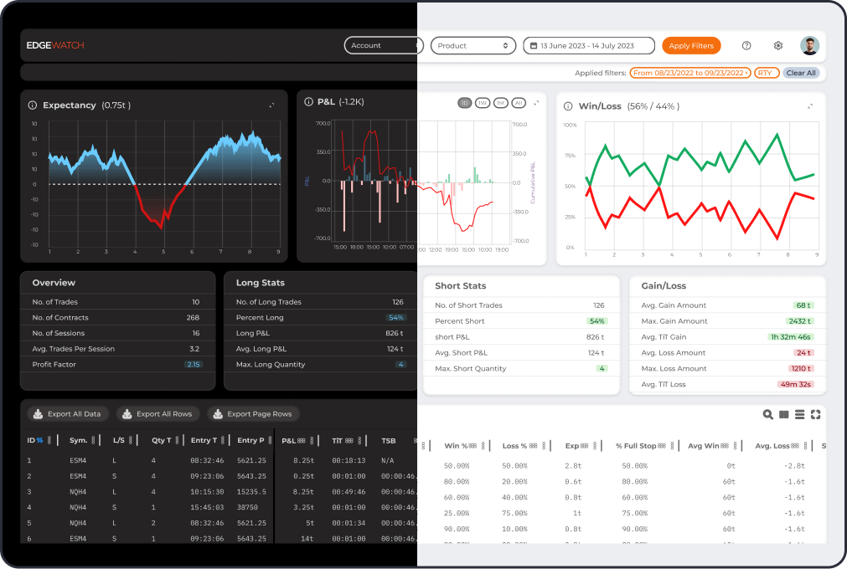Viewport: 847px width, 569px height.
Task: Expand the Win/Loss chart panel
Action: [x=810, y=106]
